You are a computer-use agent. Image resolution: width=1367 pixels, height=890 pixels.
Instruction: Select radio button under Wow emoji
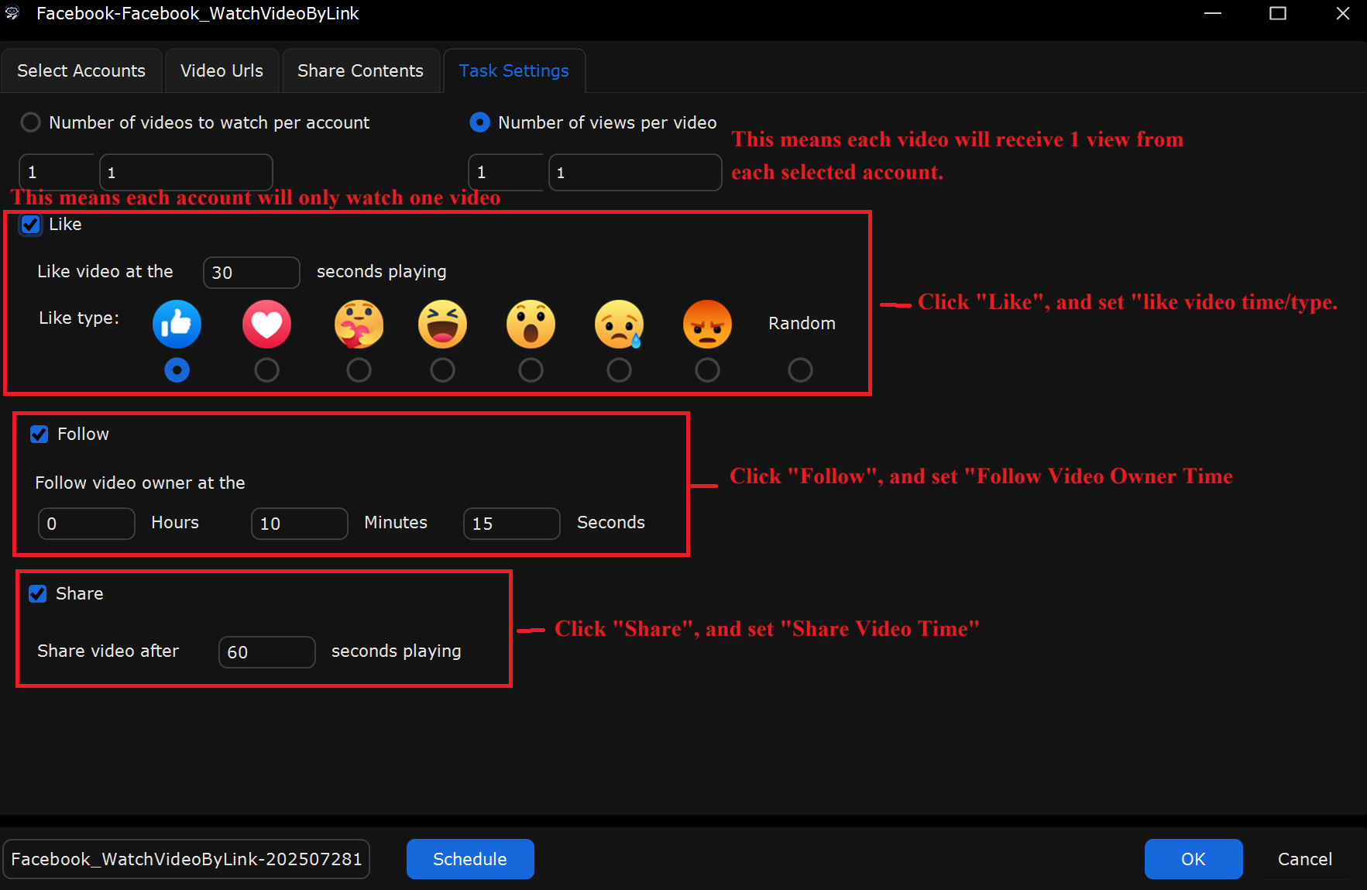(x=531, y=370)
